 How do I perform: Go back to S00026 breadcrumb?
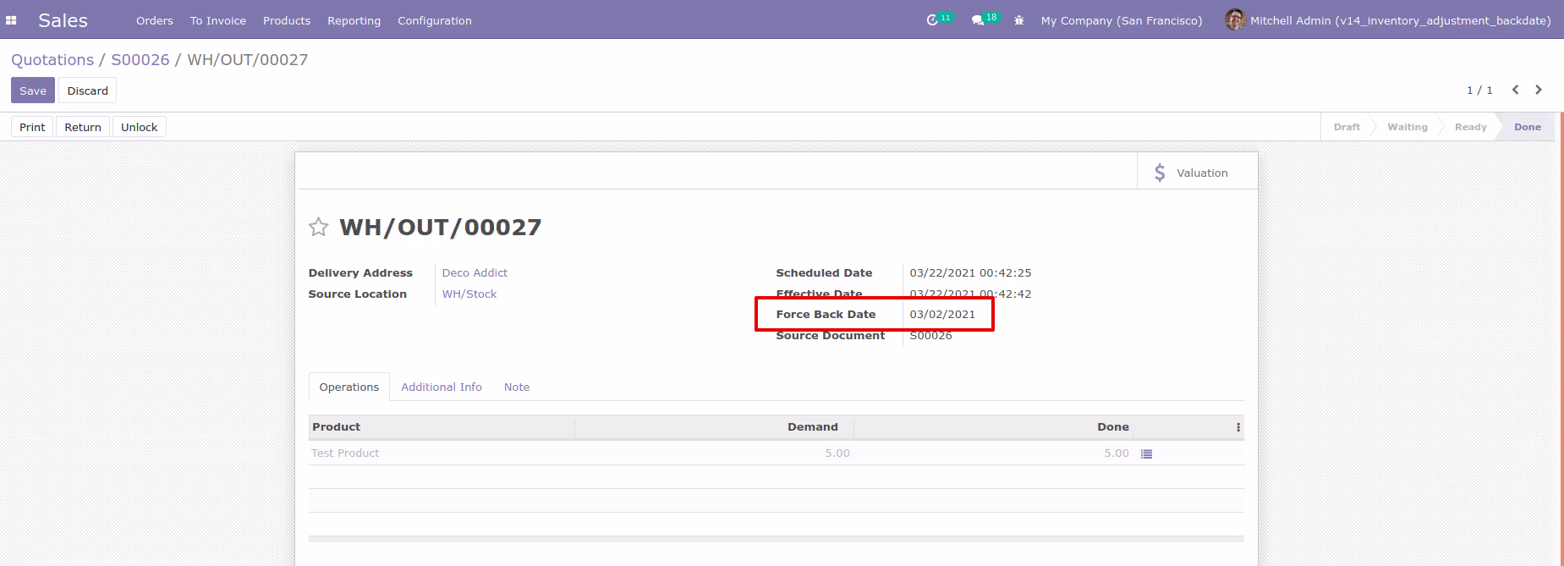tap(140, 60)
